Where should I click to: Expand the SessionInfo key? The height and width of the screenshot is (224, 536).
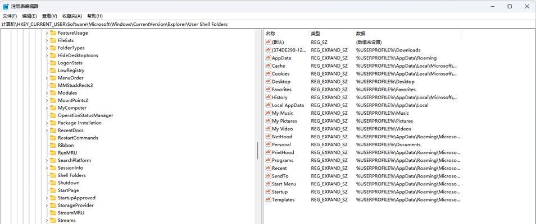(x=47, y=168)
